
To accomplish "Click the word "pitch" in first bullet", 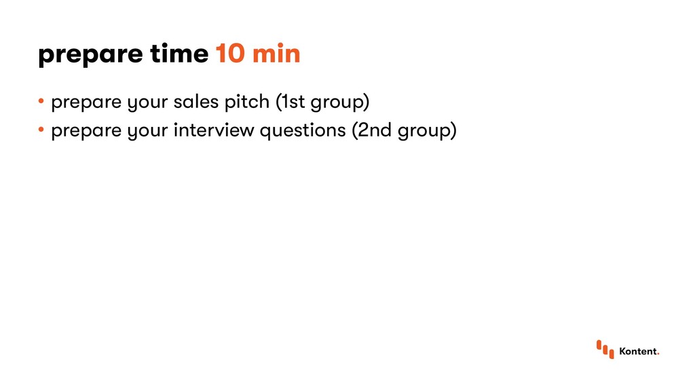I will [247, 103].
